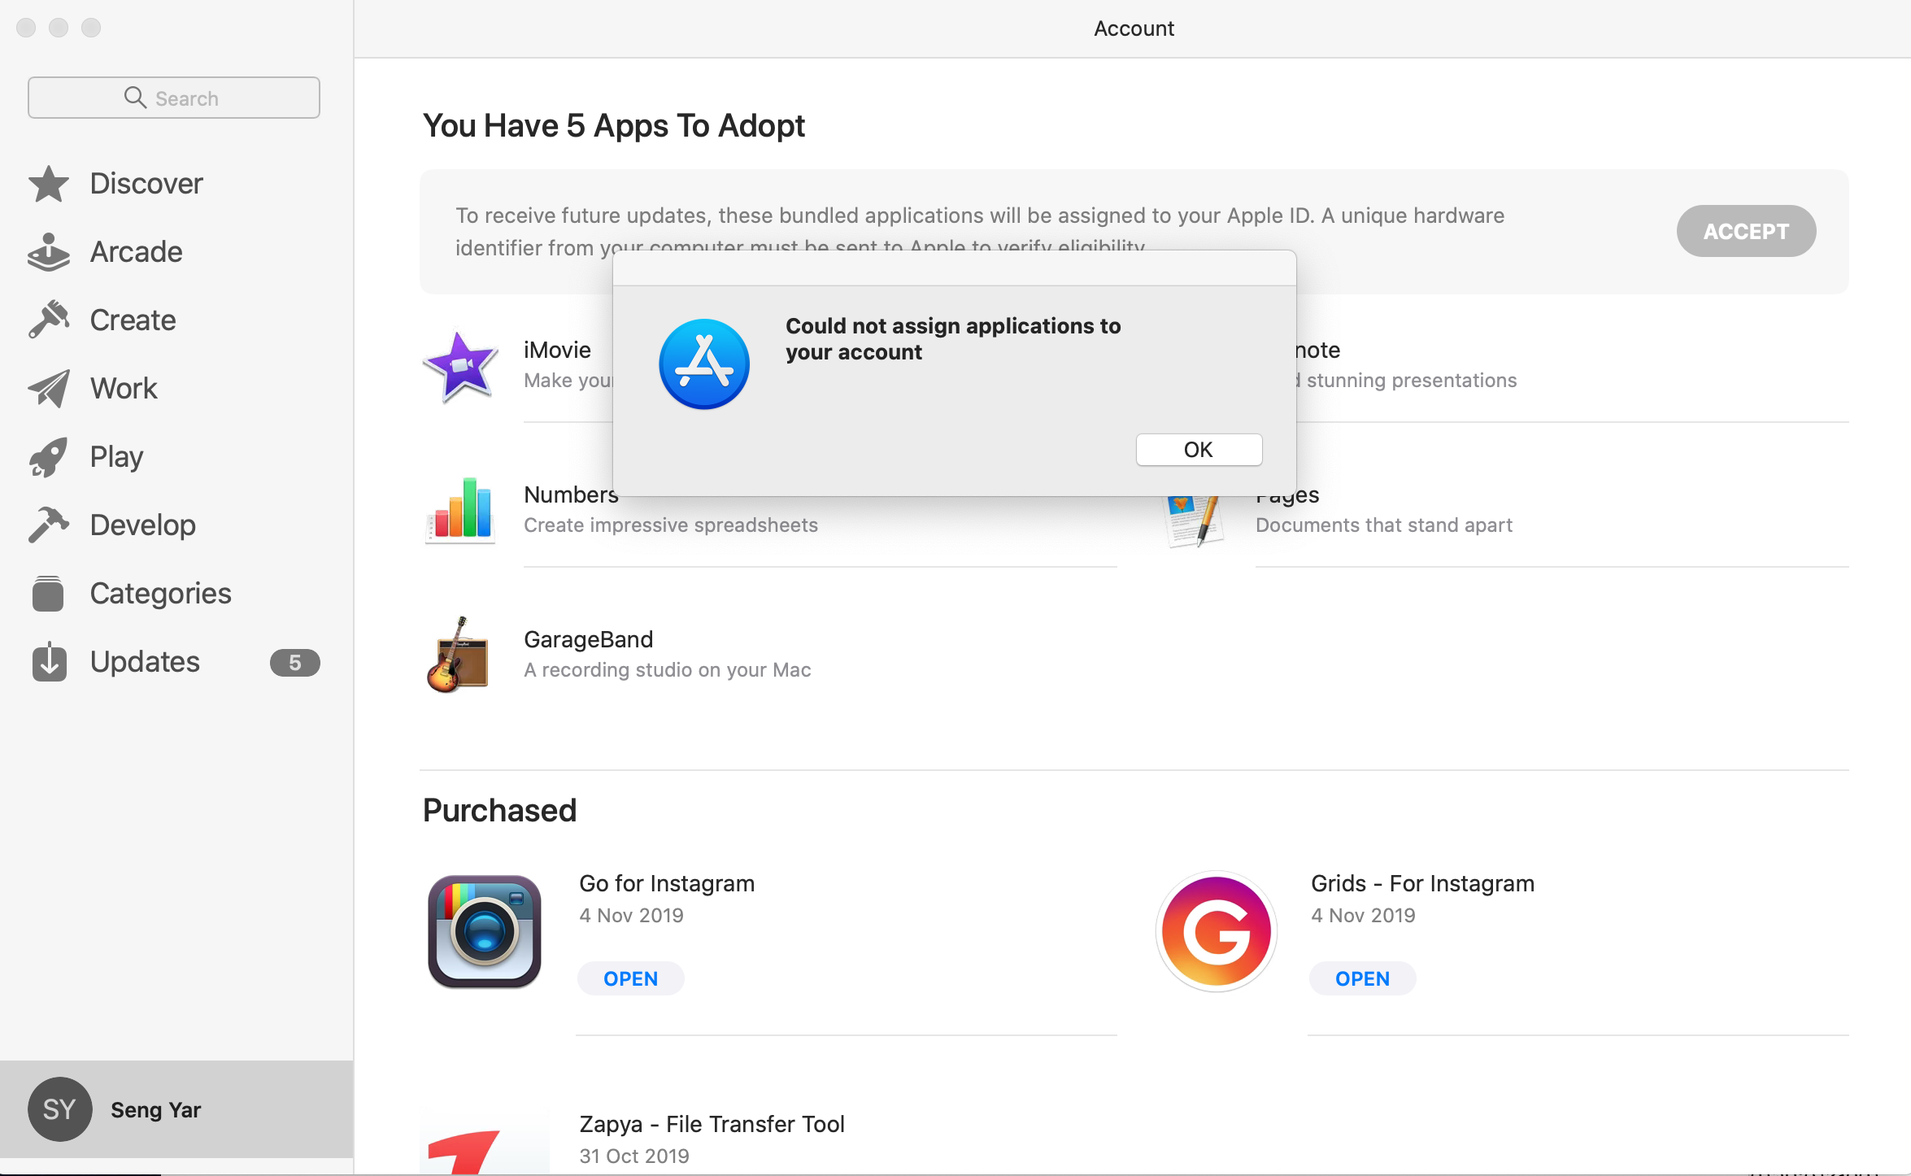Image resolution: width=1911 pixels, height=1176 pixels.
Task: Select the Develop hammer icon
Action: pyautogui.click(x=49, y=525)
